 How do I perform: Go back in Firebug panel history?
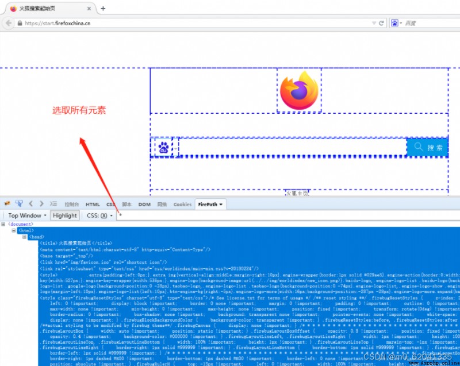pos(31,203)
